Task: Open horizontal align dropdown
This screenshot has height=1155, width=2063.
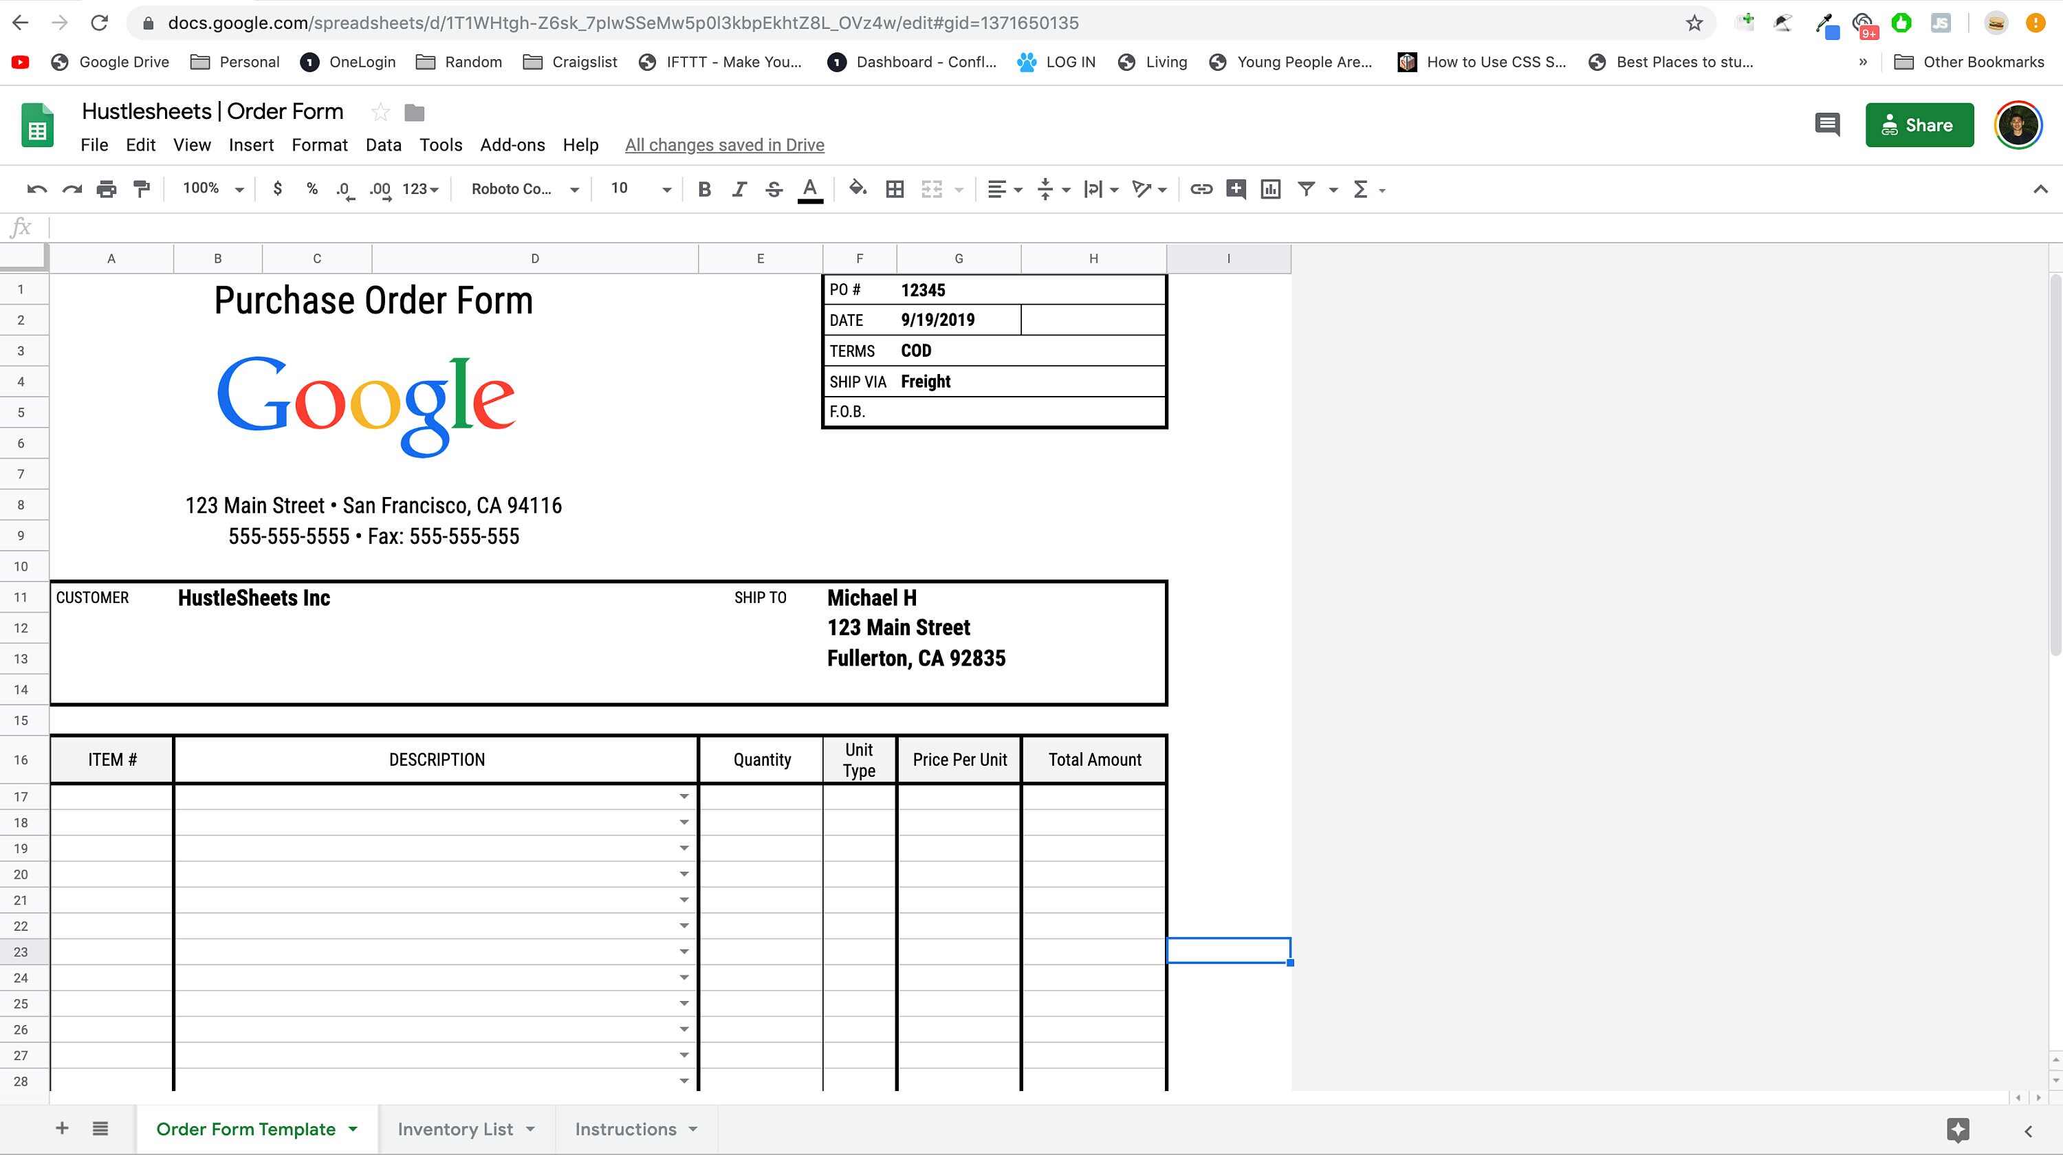Action: click(x=1004, y=190)
